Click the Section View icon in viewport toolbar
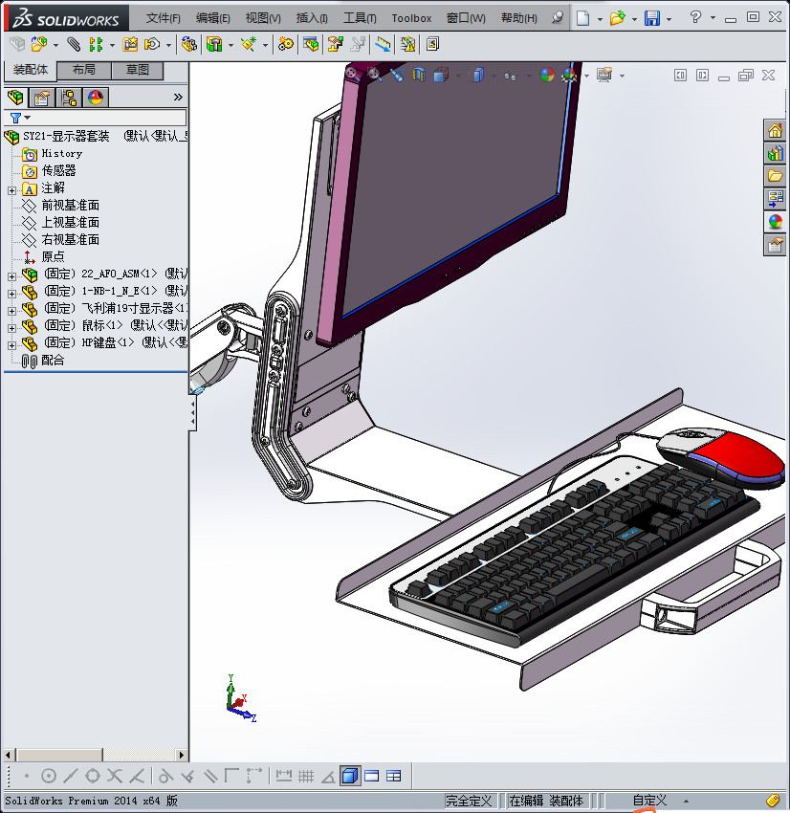The image size is (790, 813). coord(418,76)
